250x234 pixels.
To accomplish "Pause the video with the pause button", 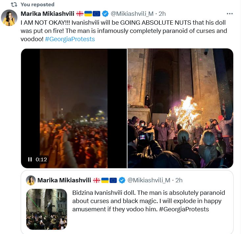I will click(x=30, y=159).
